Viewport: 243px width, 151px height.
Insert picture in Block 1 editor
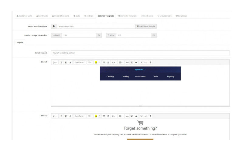point(132,63)
